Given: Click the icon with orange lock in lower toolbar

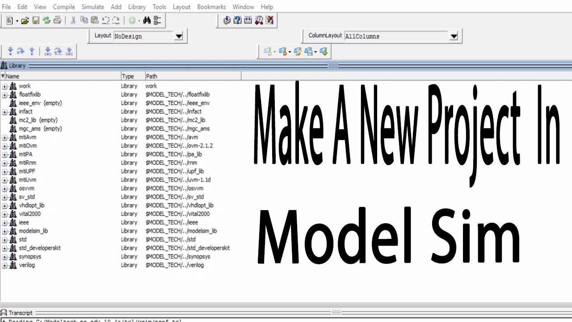Looking at the screenshot, I should click(282, 52).
